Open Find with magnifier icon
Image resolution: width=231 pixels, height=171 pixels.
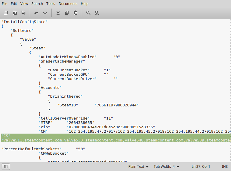pos(88,13)
